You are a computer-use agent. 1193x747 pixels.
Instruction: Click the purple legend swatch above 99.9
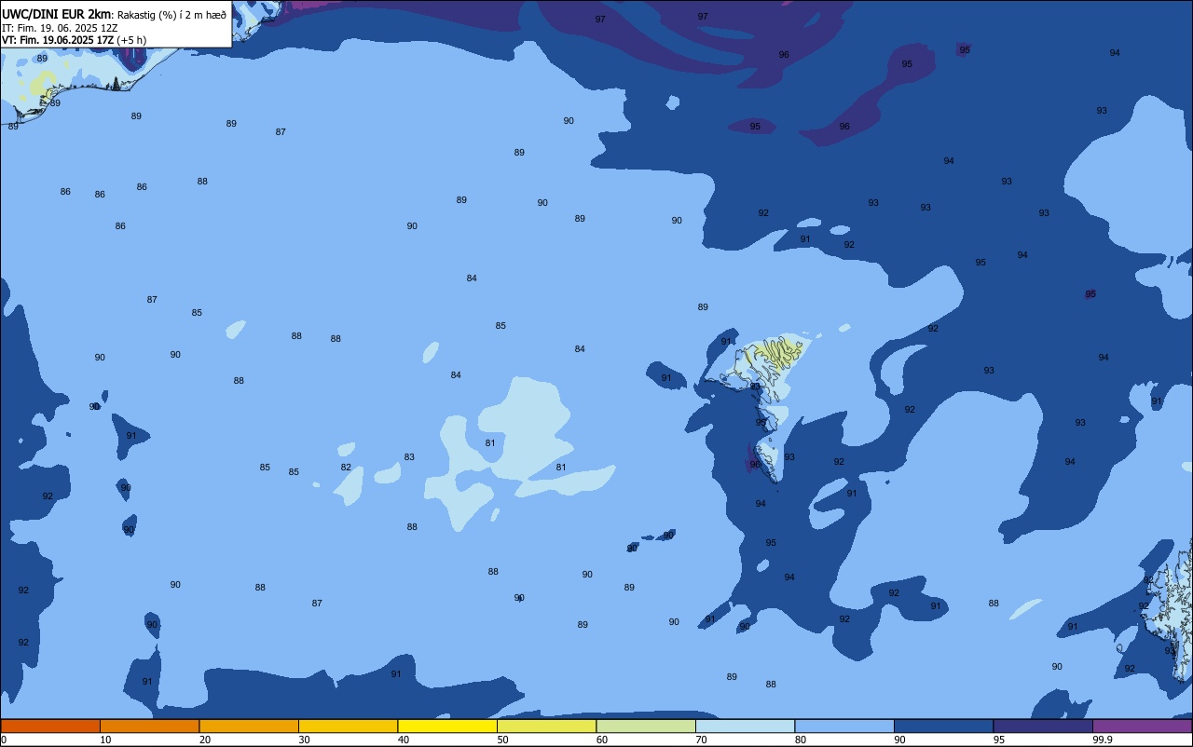tap(1142, 726)
